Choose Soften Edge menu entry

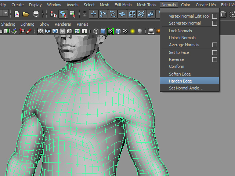[x=189, y=74]
